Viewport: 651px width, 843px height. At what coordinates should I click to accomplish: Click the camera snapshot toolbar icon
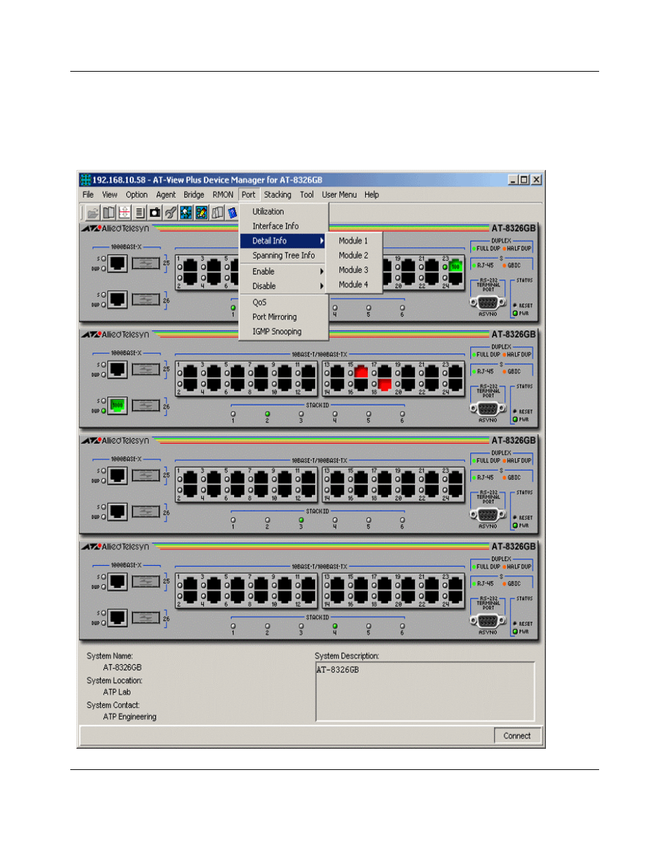[x=155, y=212]
